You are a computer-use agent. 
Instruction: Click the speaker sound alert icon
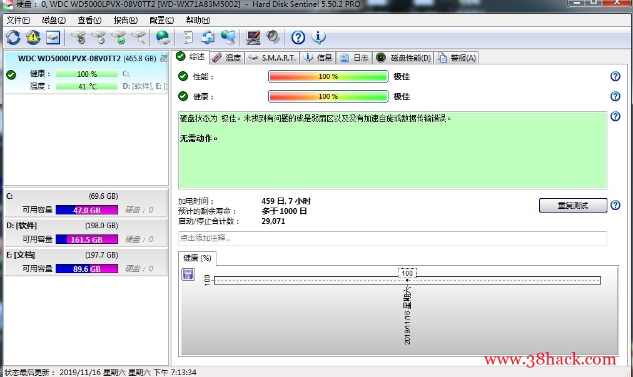pos(273,38)
